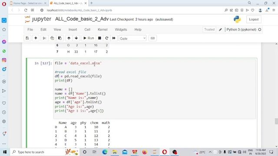
Task: Run the selected cell
Action: 89,38
